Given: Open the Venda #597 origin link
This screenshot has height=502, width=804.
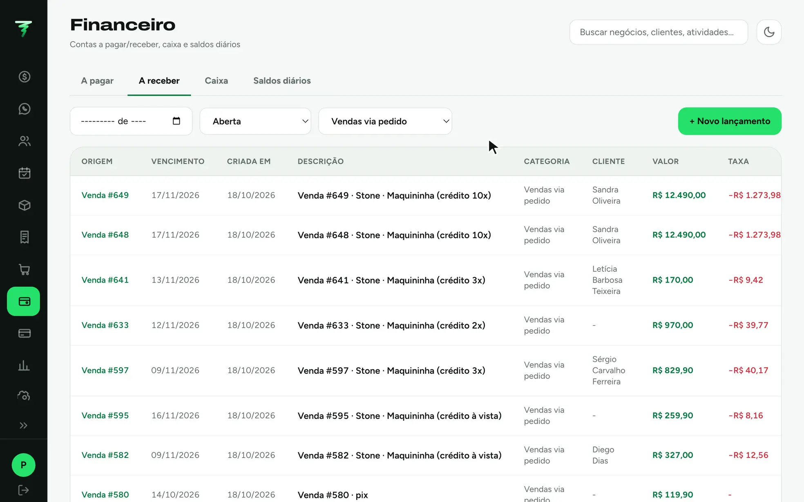Looking at the screenshot, I should click(105, 370).
